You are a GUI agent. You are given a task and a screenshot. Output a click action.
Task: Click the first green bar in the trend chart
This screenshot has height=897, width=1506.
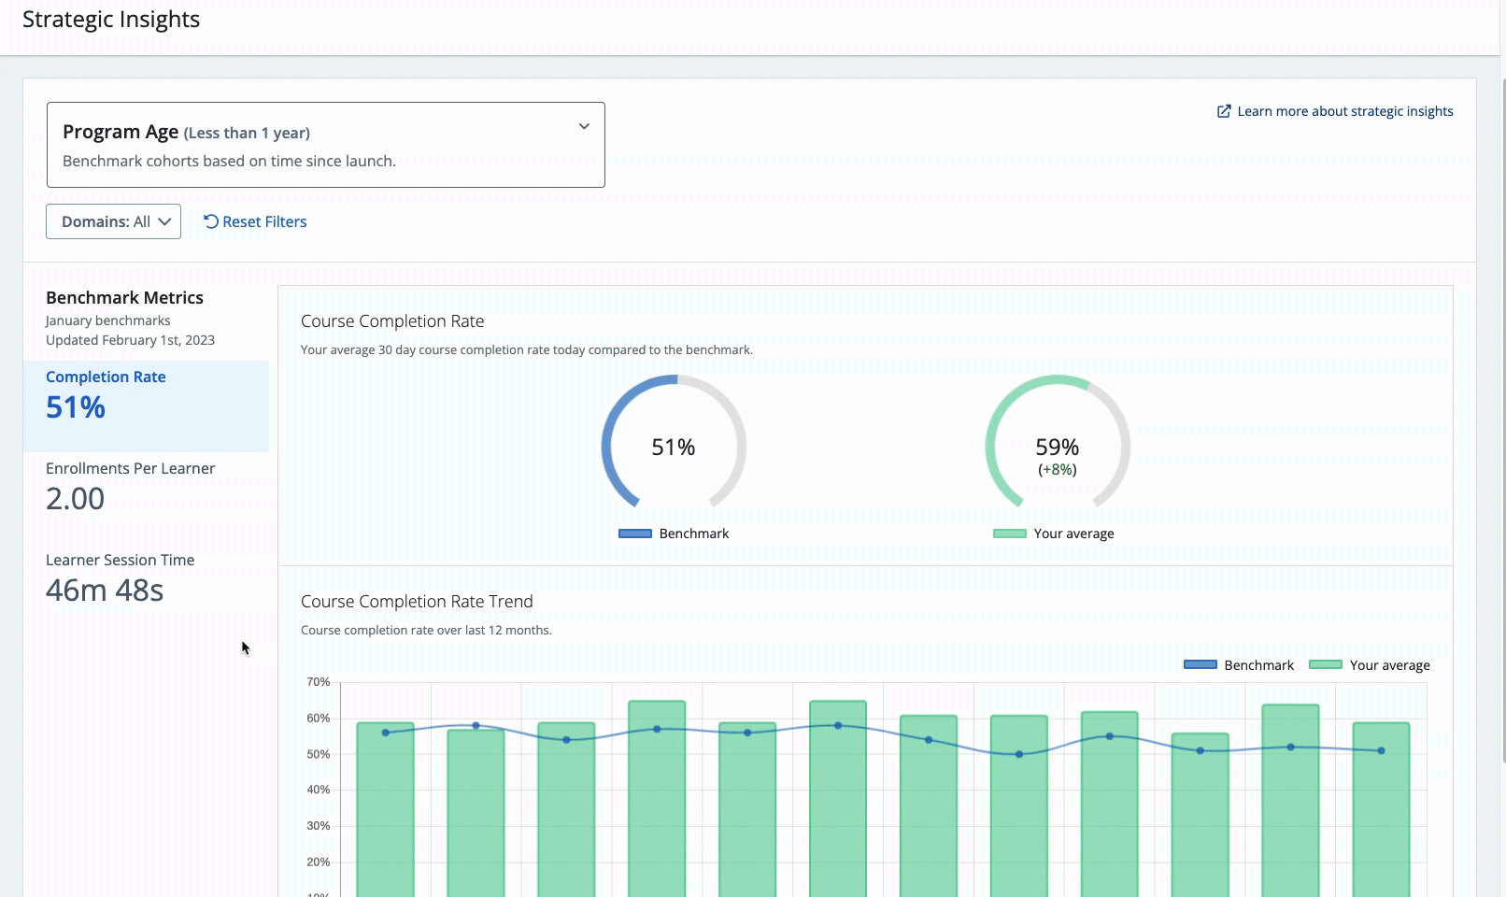(385, 809)
